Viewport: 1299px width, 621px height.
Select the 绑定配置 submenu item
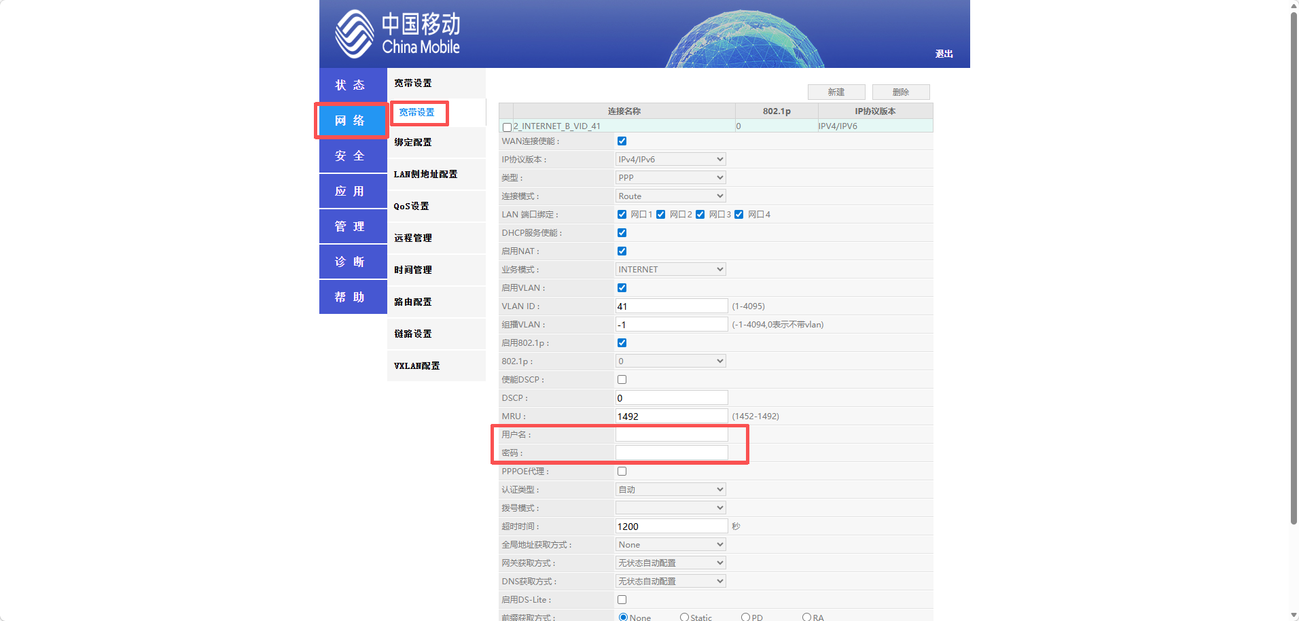[413, 143]
